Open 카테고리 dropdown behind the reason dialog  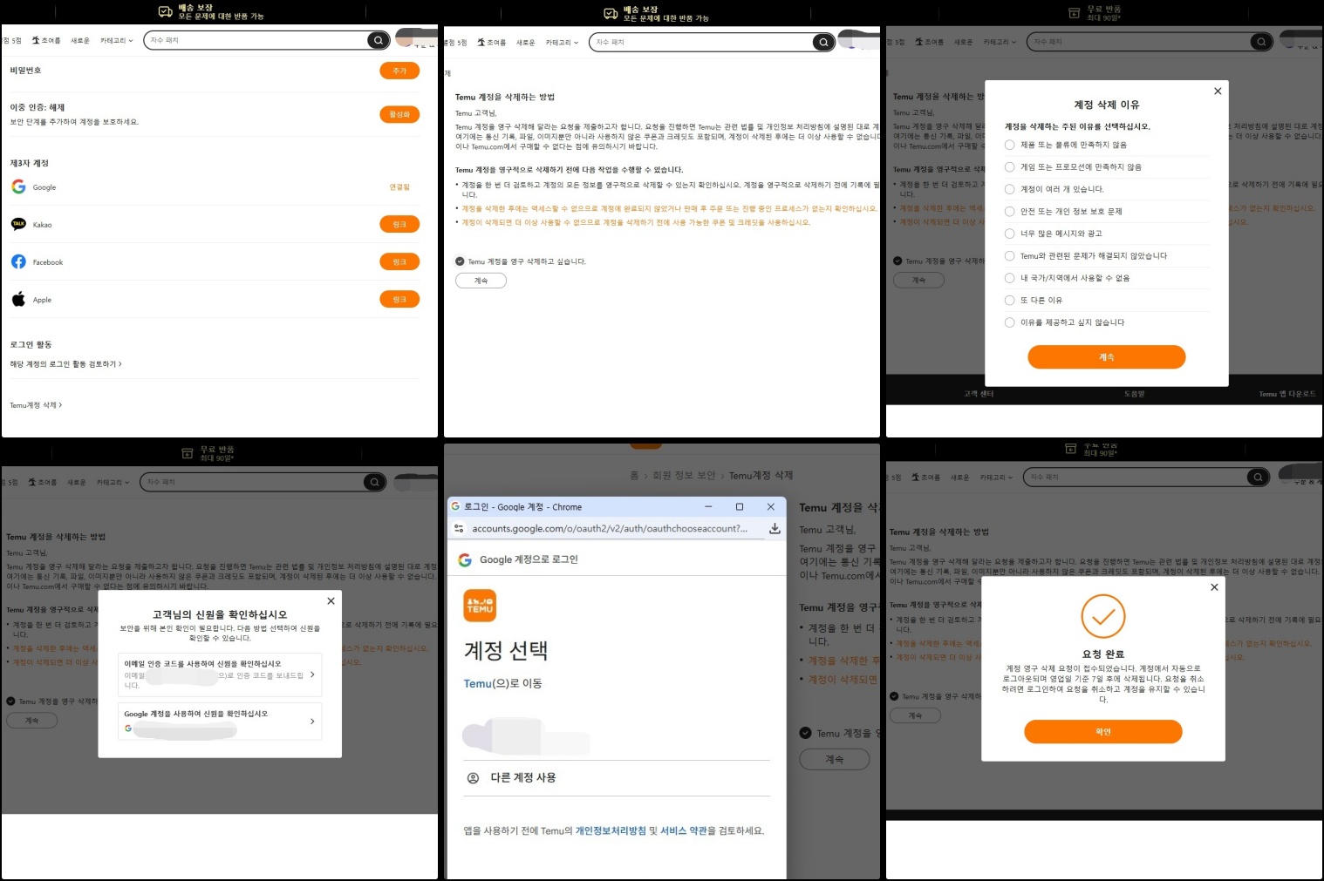click(1000, 42)
